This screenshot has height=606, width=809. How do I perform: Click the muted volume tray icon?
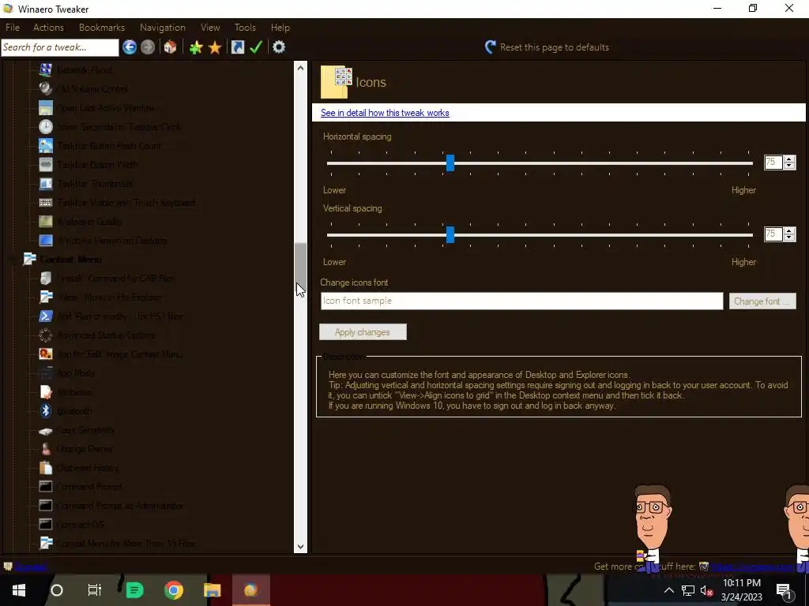pyautogui.click(x=707, y=590)
